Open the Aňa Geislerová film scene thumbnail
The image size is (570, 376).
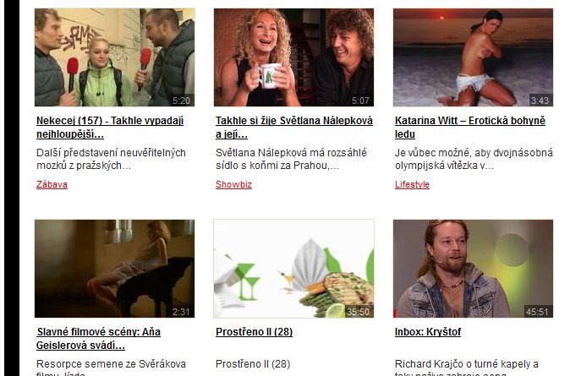click(114, 269)
